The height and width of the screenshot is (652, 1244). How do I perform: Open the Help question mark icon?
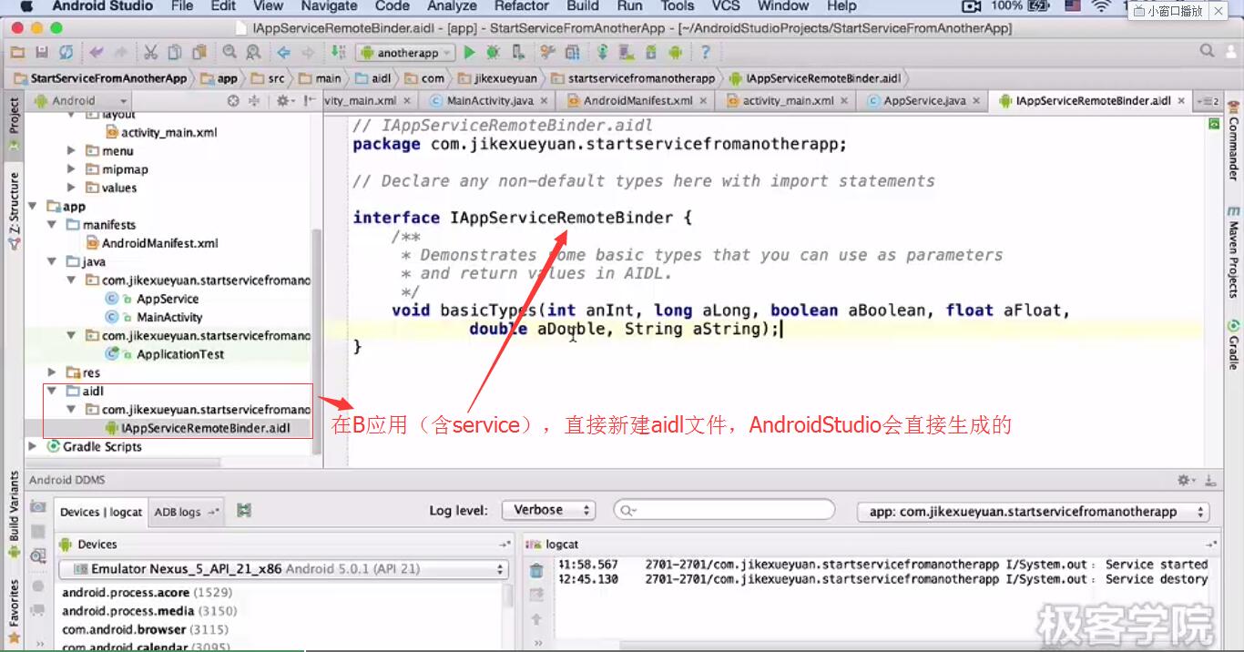pyautogui.click(x=704, y=53)
